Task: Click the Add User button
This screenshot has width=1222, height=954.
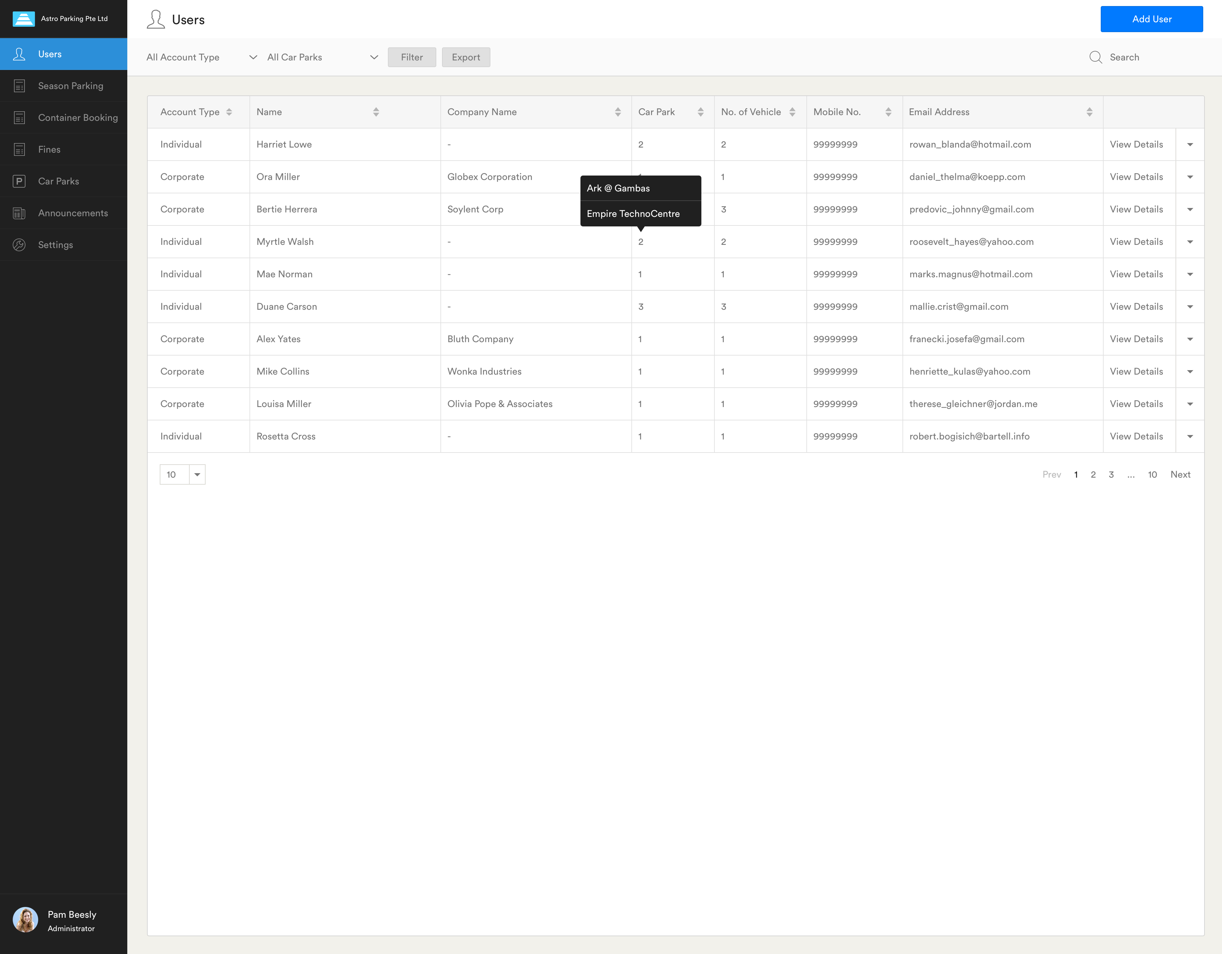Action: click(x=1151, y=19)
